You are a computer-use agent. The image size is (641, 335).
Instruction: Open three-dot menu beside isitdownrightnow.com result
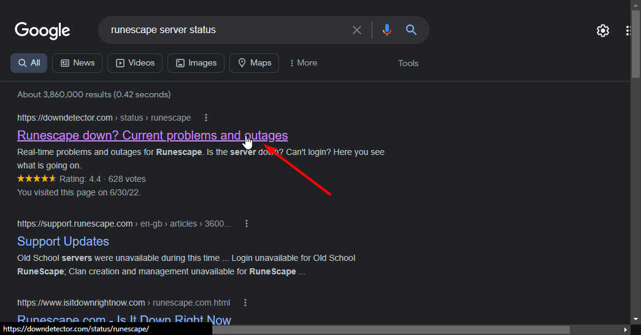245,303
